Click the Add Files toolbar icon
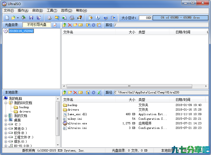The width and height of the screenshot is (211, 155). 90,18
